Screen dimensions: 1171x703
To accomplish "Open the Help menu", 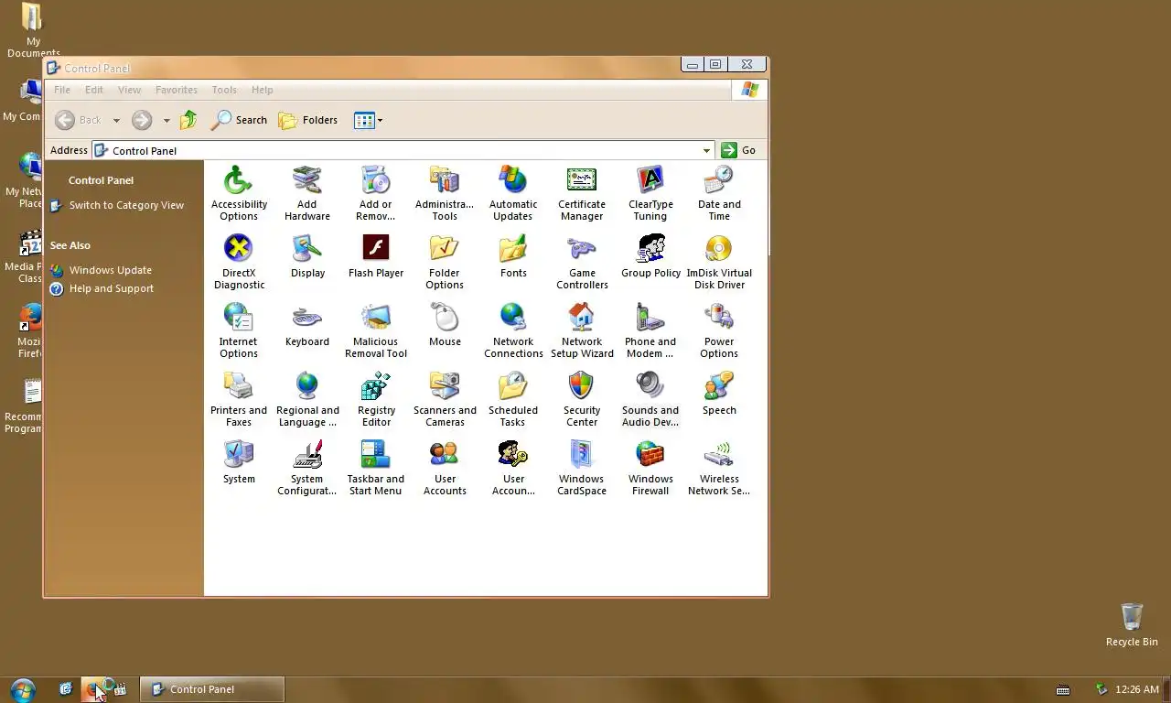I will (x=263, y=90).
